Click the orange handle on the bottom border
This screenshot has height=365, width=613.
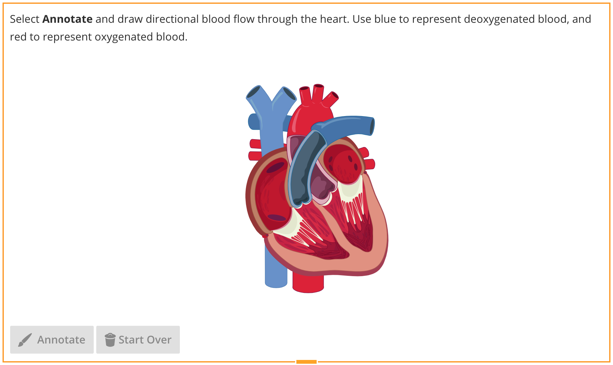[x=306, y=362]
